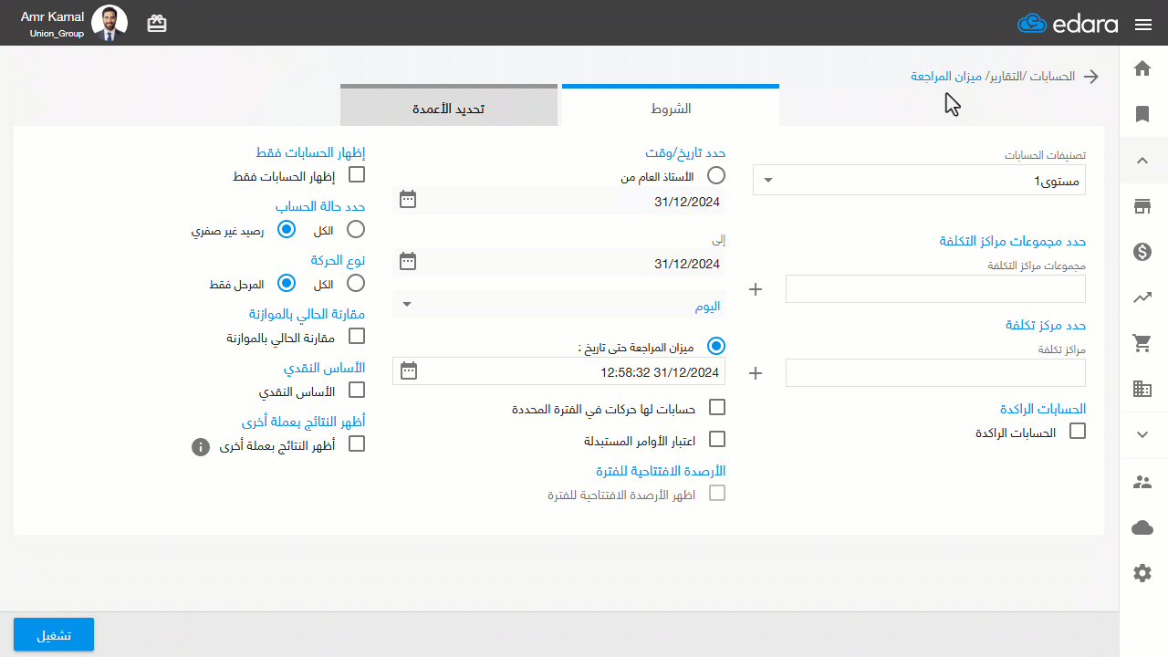Open calendar for trial balance until date

[x=408, y=370]
